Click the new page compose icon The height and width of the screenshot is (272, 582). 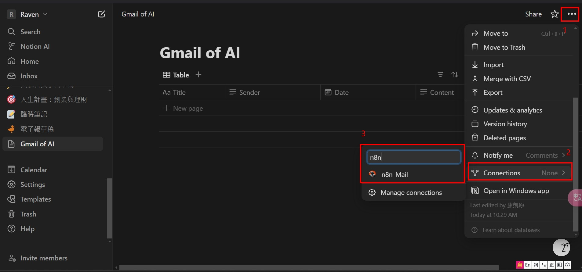point(101,14)
